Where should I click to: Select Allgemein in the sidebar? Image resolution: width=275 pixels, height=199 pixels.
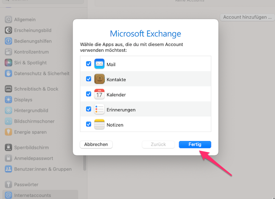[25, 20]
